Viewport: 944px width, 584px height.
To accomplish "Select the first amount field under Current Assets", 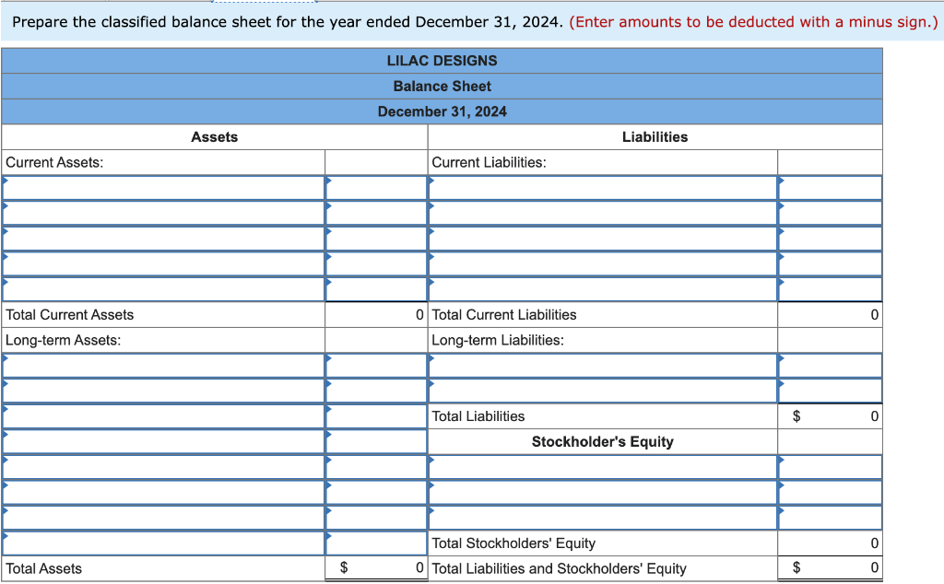I will coord(376,188).
